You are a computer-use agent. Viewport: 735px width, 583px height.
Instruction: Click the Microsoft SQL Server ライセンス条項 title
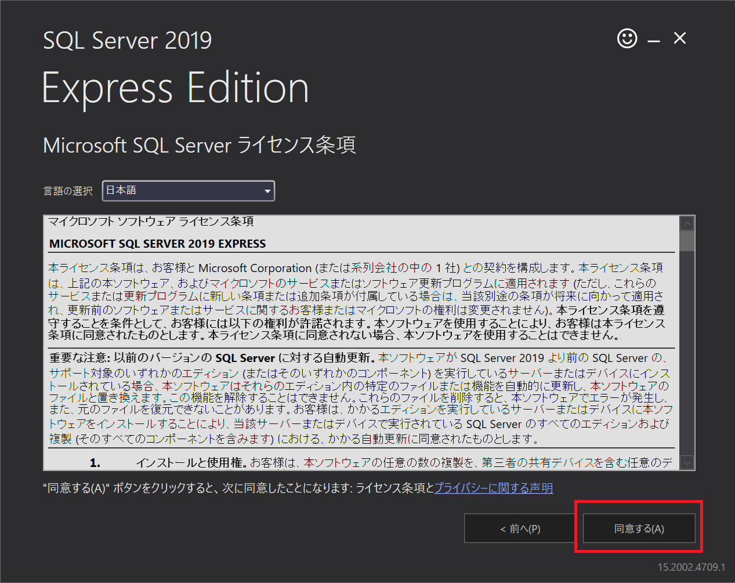click(200, 145)
